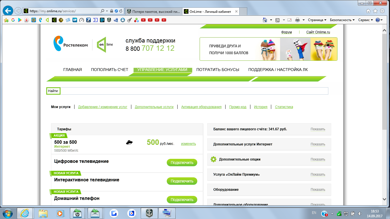
Task: Open the Добавление / изменение услуг link
Action: [103, 107]
